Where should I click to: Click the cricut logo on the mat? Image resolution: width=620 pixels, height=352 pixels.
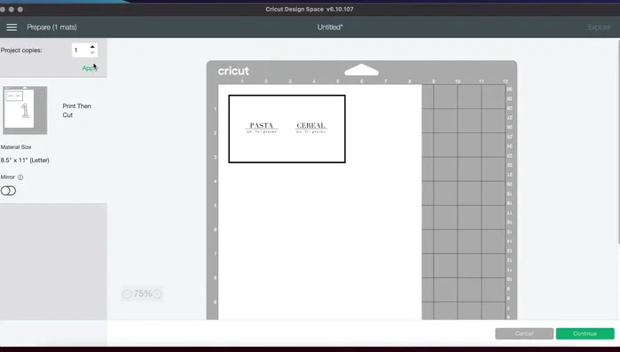pos(233,71)
